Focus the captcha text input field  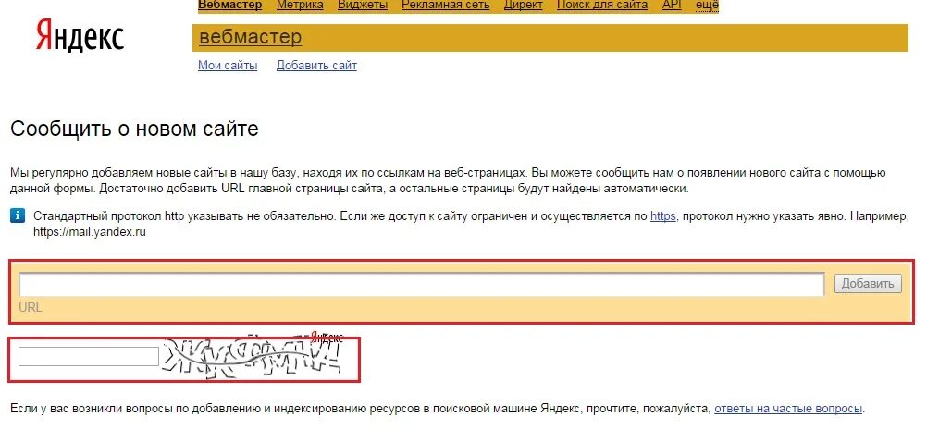(x=88, y=356)
